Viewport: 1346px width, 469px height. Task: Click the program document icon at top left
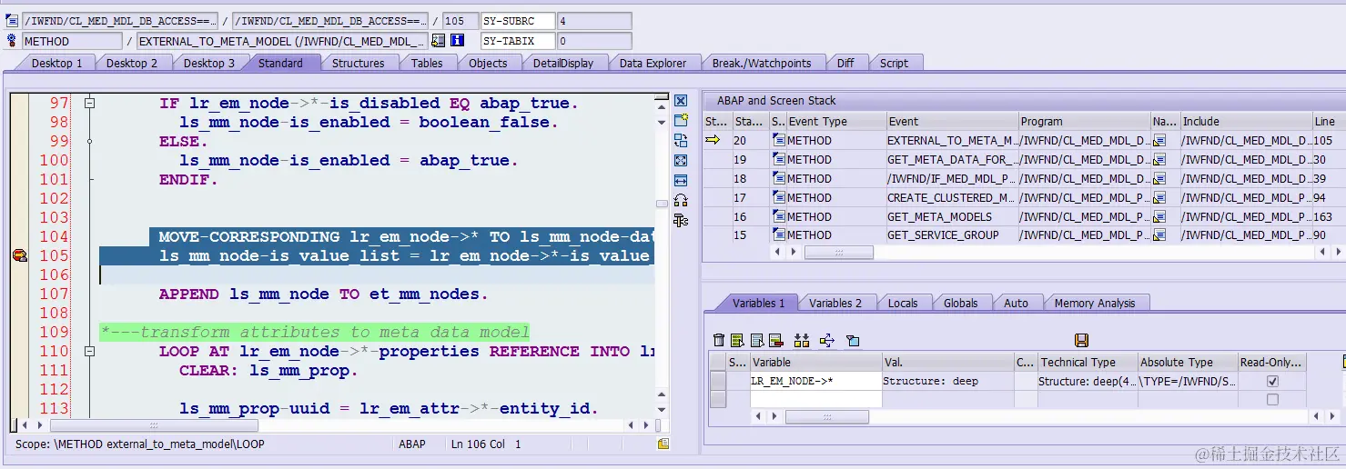(12, 21)
